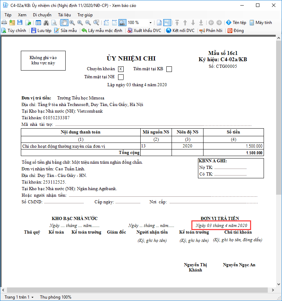Open the Máy tính calculator button
Screen dimensions: 282x301
[x=261, y=23]
